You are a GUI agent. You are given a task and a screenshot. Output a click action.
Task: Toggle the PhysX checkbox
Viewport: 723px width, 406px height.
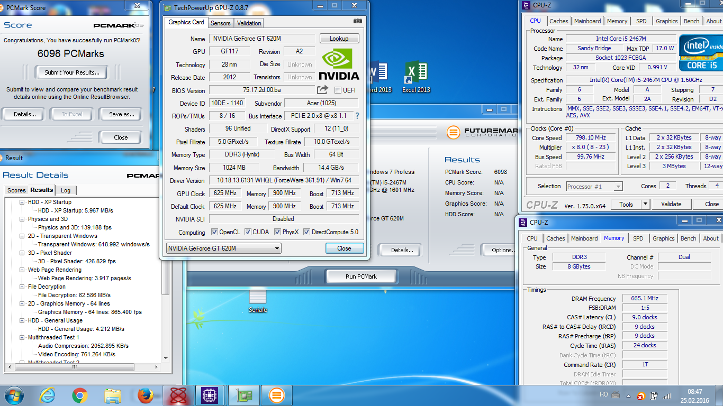pos(278,232)
